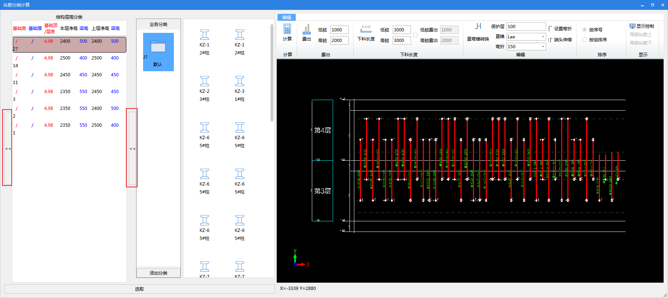Image resolution: width=668 pixels, height=298 pixels.
Task: Click the 上层净高 column header
Action: (x=100, y=28)
